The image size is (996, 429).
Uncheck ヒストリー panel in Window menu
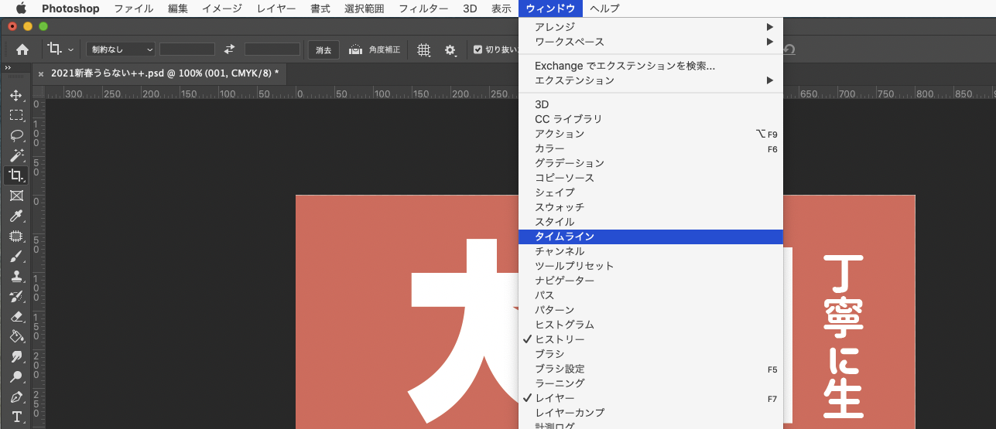tap(560, 339)
